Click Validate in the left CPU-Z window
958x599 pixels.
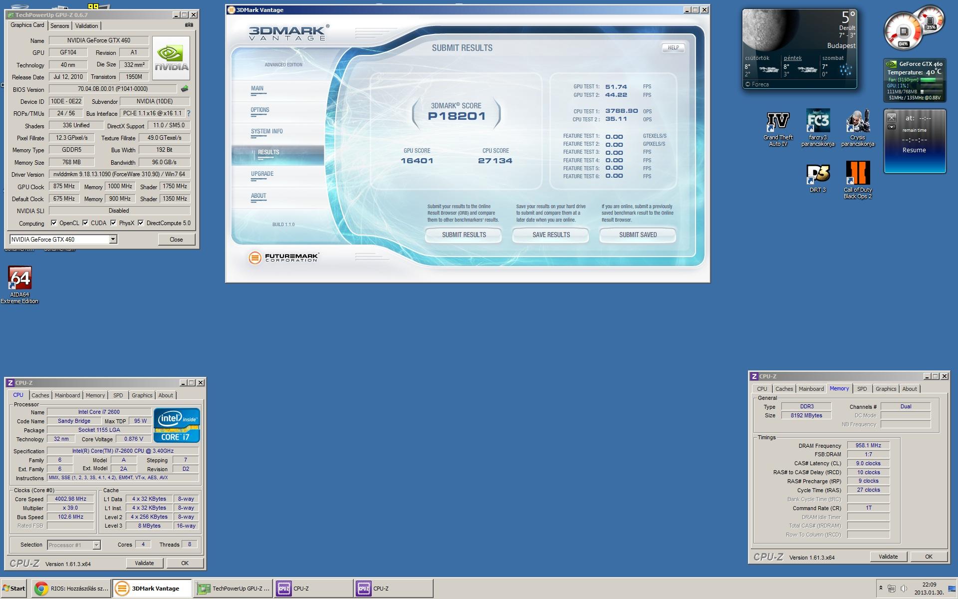[144, 563]
